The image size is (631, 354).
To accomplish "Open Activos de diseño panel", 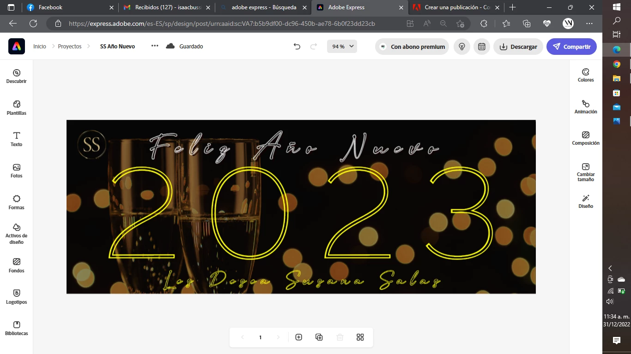I will pos(17,234).
